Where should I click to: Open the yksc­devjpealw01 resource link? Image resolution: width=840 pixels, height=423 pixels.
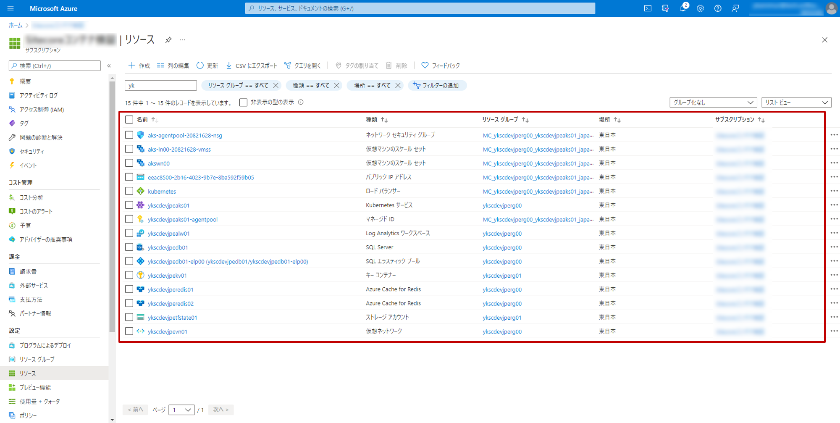(x=168, y=234)
